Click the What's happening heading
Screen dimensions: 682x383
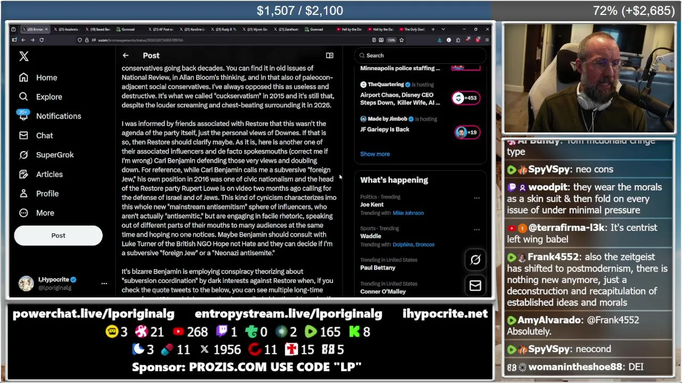pyautogui.click(x=394, y=180)
